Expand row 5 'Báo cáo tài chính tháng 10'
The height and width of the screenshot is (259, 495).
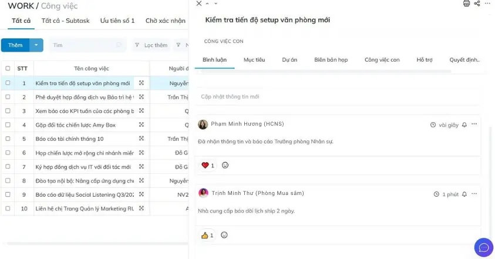[142, 139]
